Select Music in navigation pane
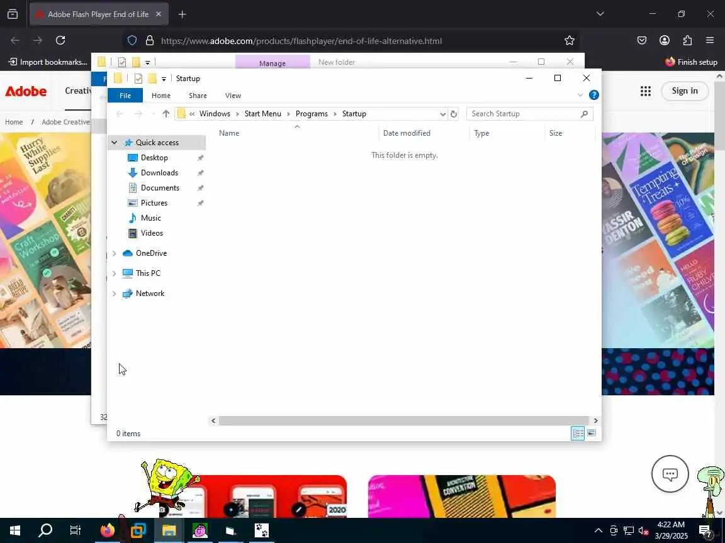725x543 pixels. 151,218
